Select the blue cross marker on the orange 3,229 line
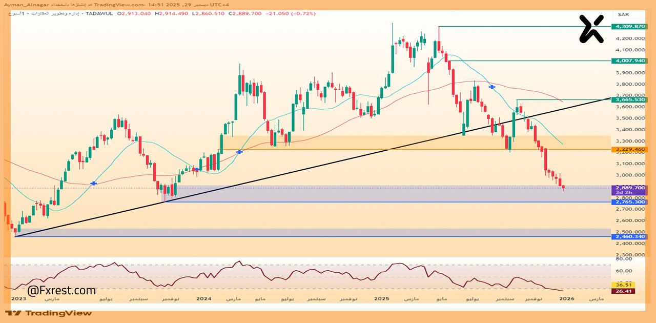 [239, 152]
